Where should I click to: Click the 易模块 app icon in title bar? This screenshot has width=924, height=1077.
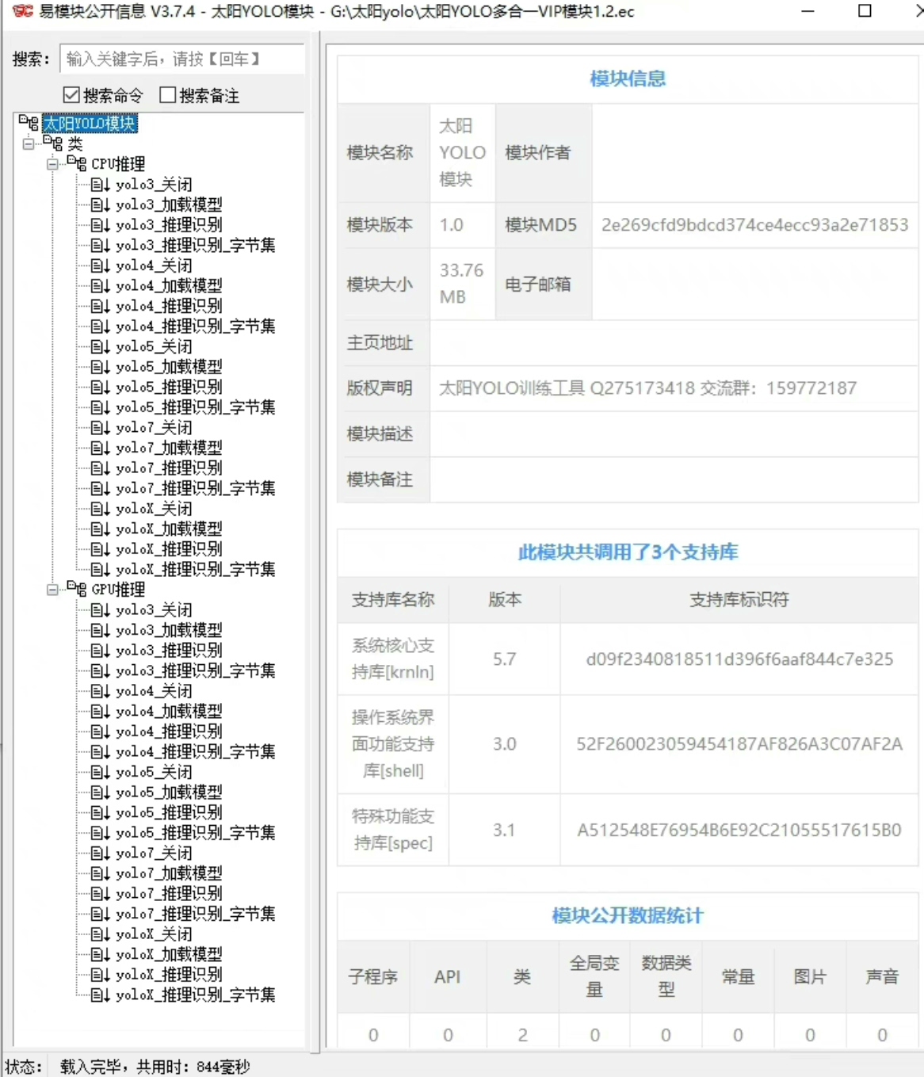(x=22, y=11)
